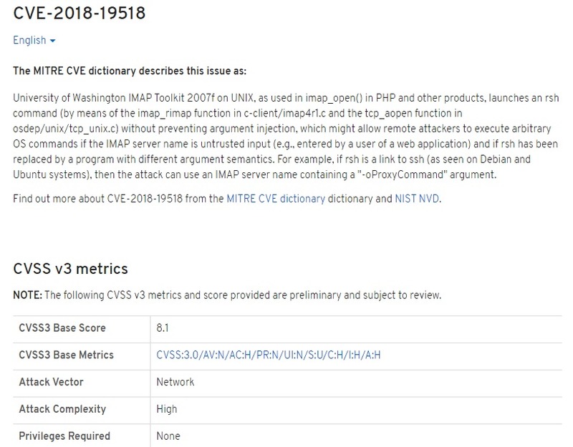Click the High complexity value cell
The image size is (573, 447).
tap(168, 409)
